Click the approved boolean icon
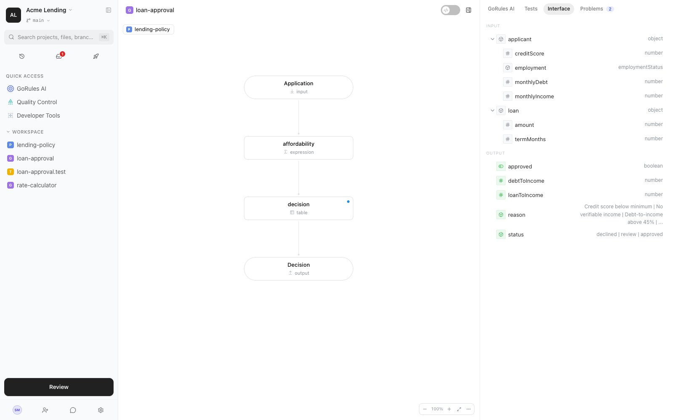The width and height of the screenshot is (673, 420). [x=501, y=166]
